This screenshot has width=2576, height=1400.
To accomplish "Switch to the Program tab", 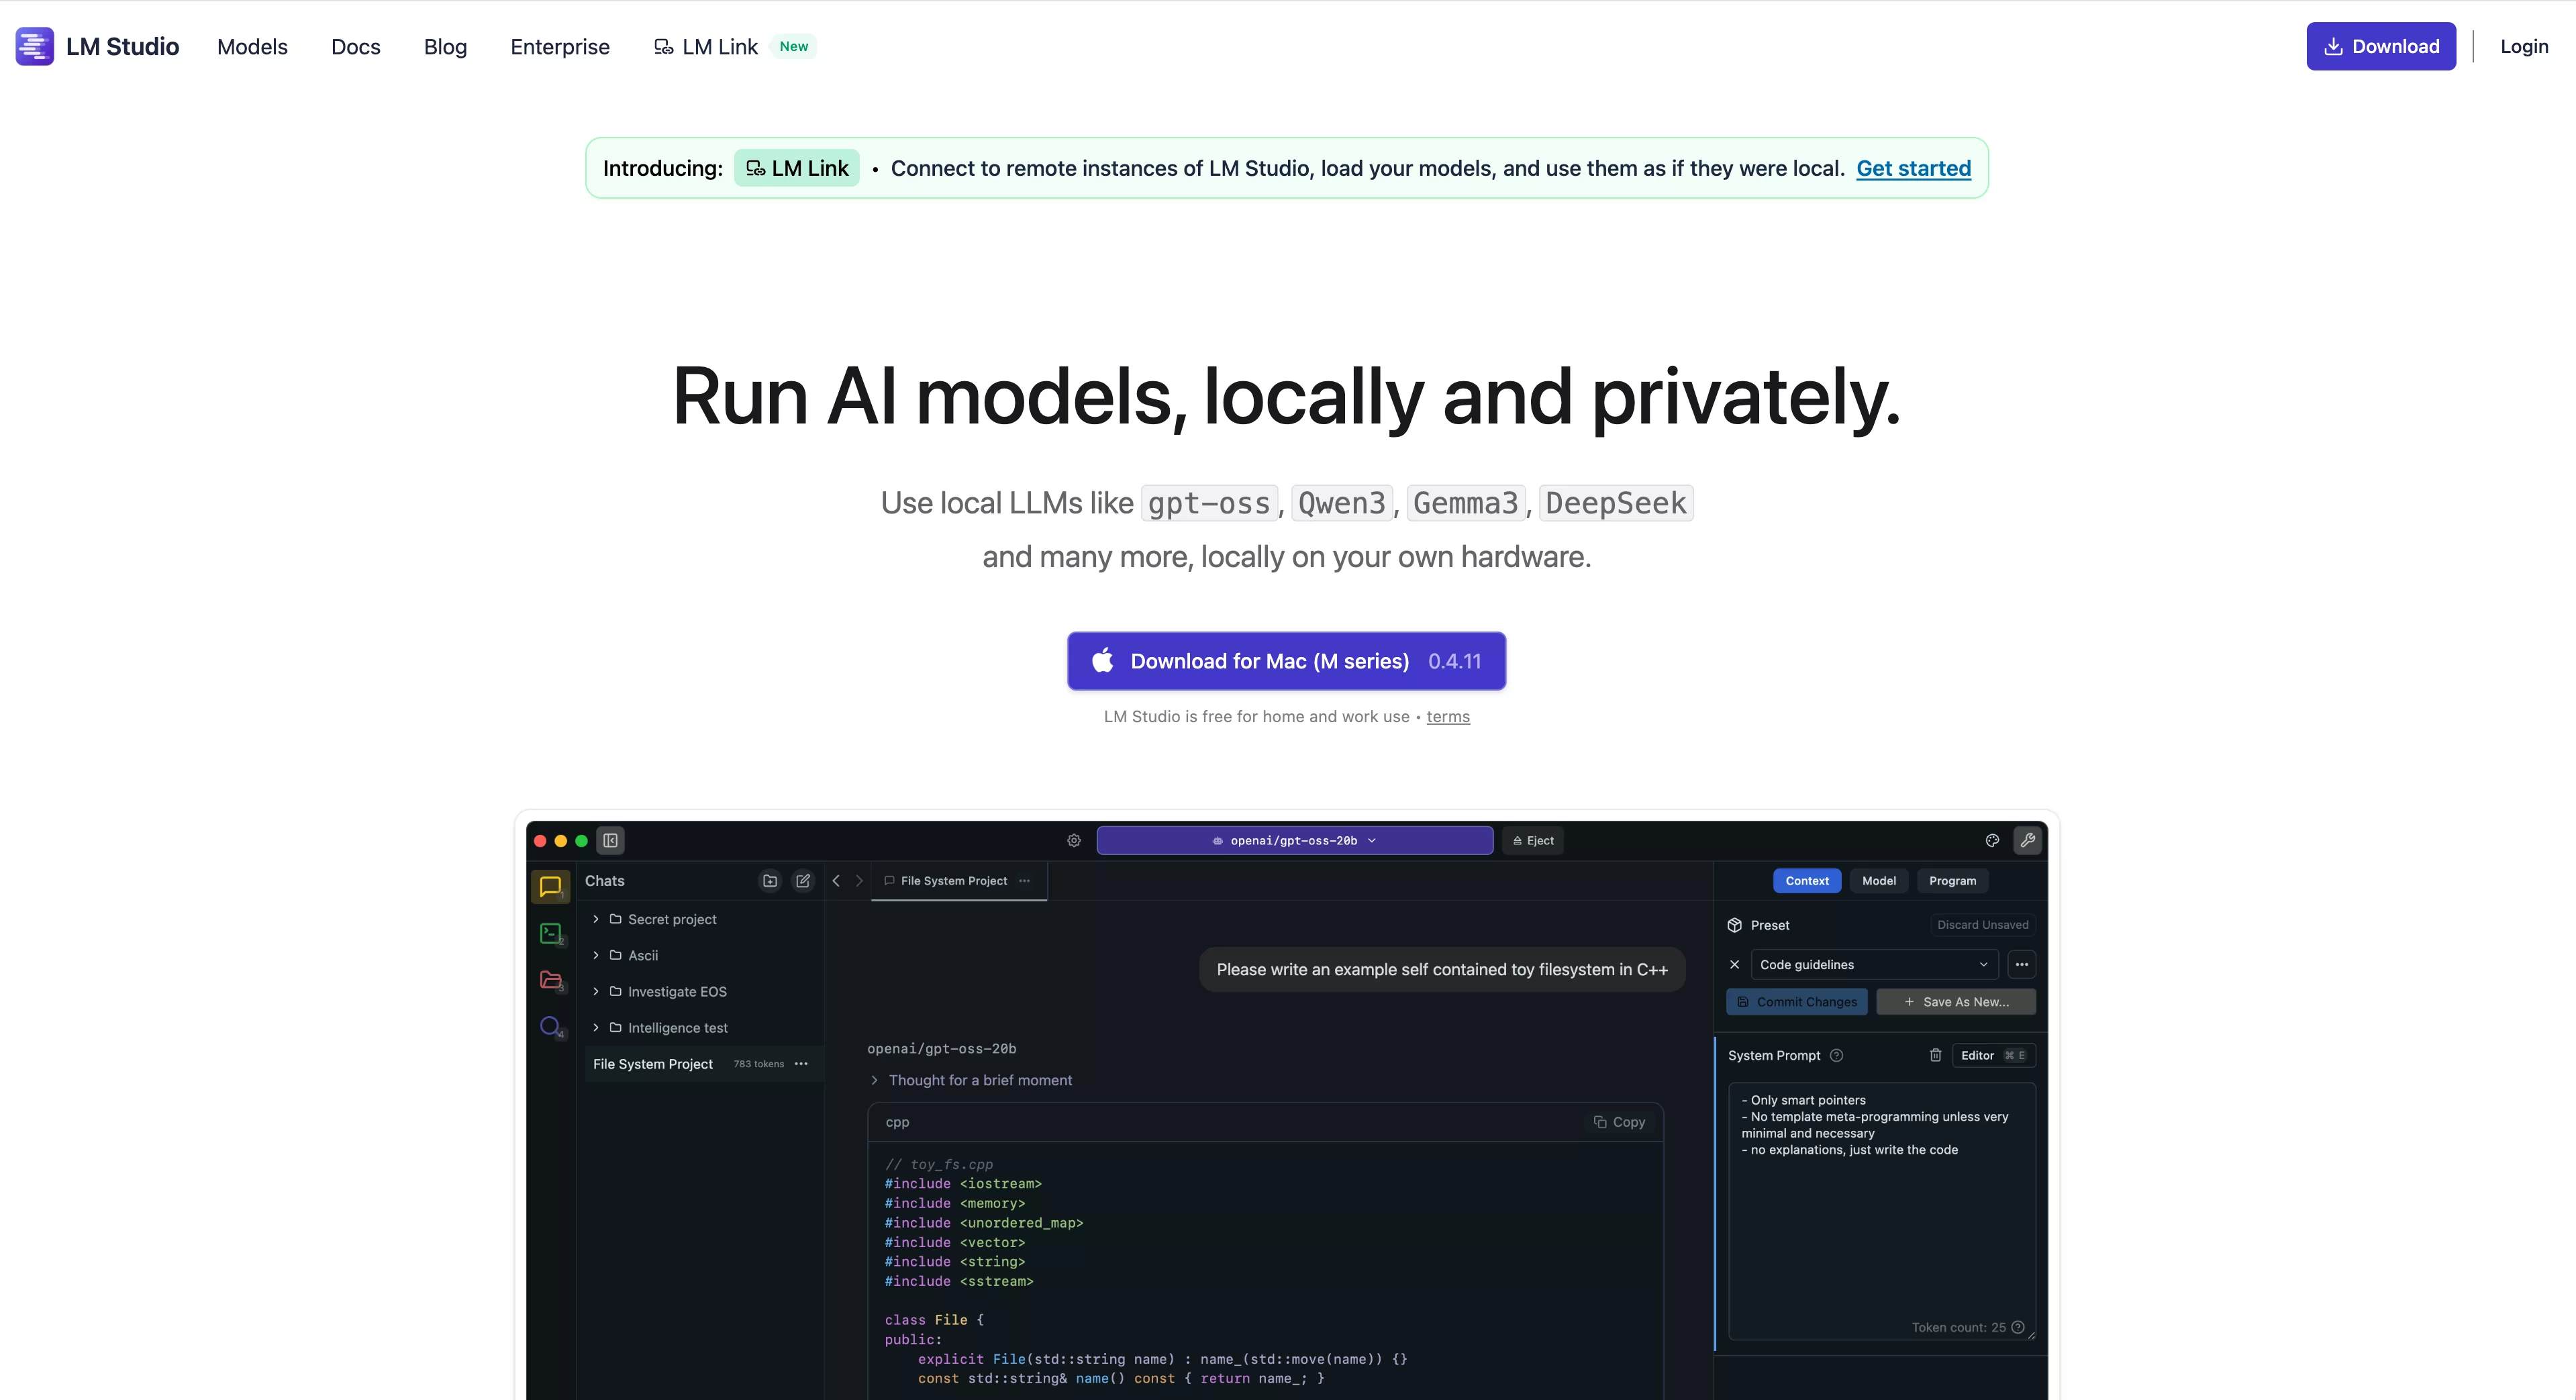I will click(x=1953, y=881).
